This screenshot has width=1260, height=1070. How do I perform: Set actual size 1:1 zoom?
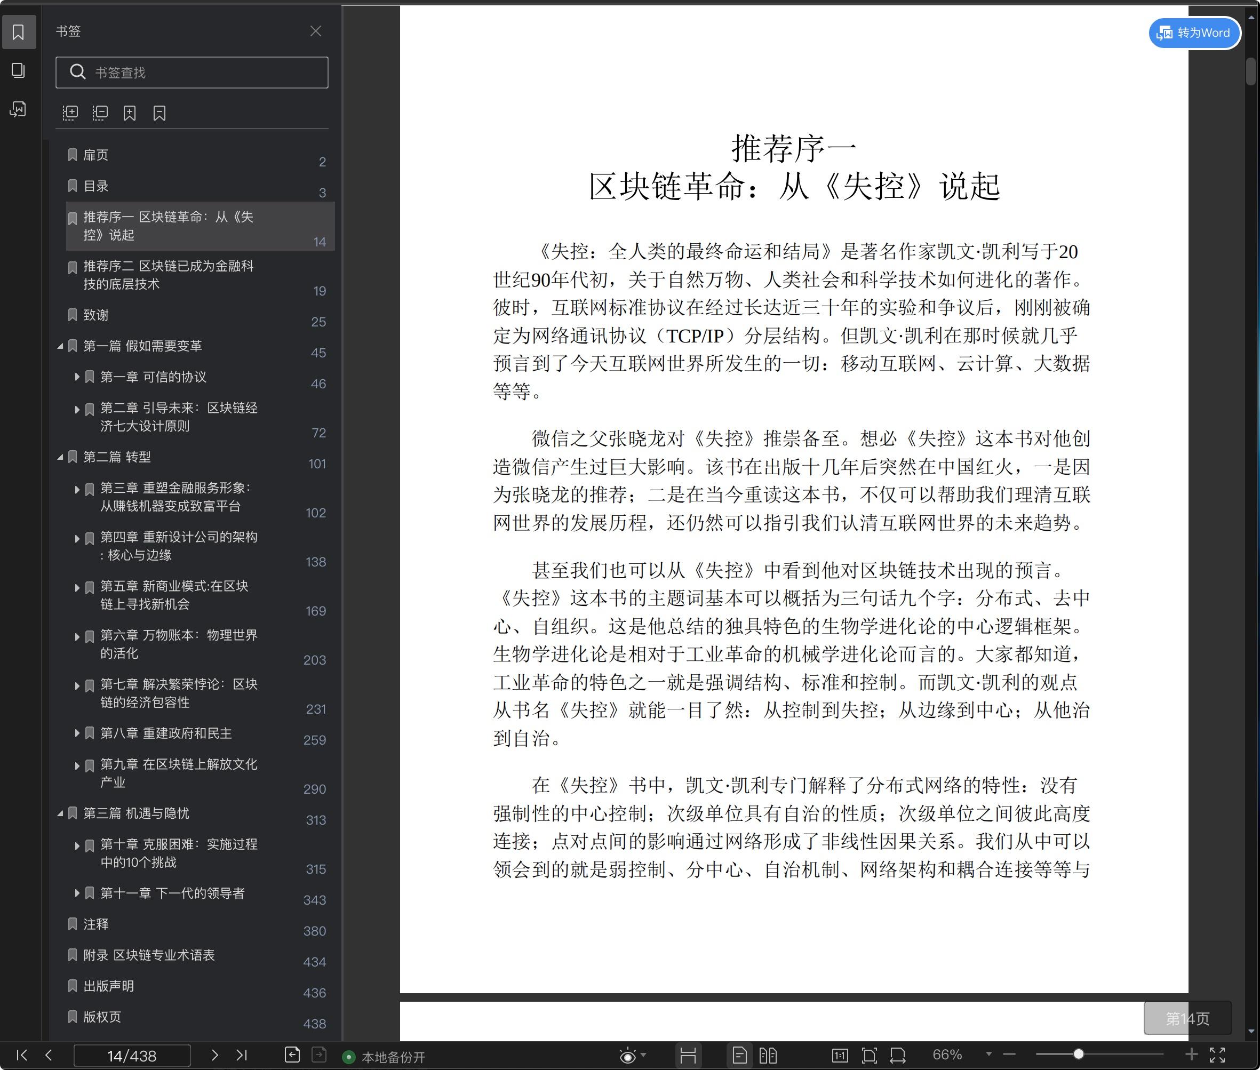coord(840,1056)
